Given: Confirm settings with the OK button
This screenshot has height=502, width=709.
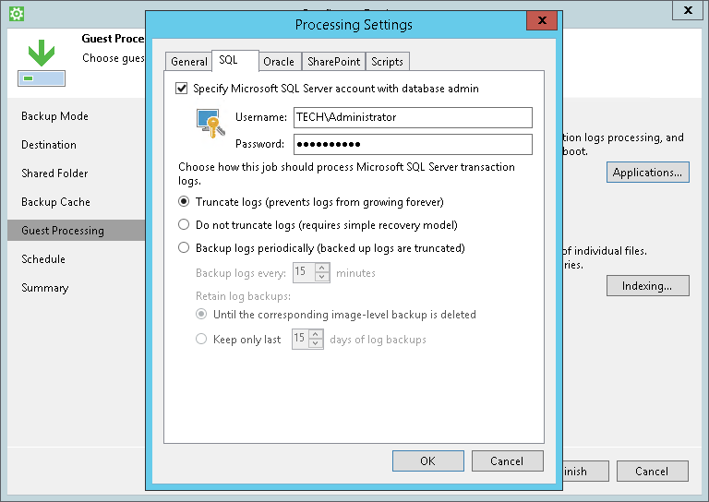Looking at the screenshot, I should point(427,460).
